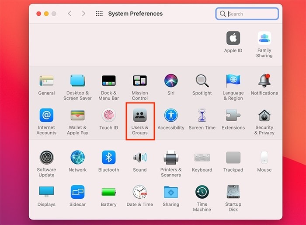306x225 pixels.
Task: Show all preferences grid button
Action: click(x=99, y=14)
